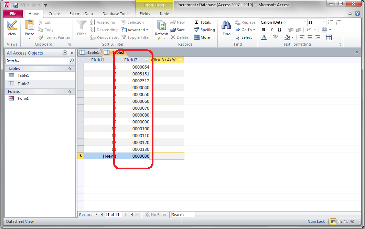Image resolution: width=365 pixels, height=229 pixels.
Task: Switch to the Database Tools tab
Action: click(x=116, y=14)
